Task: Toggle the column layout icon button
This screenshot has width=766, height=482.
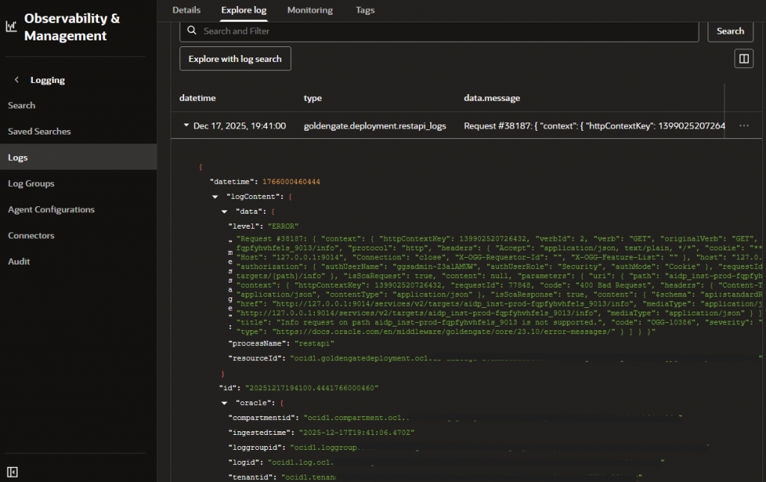Action: pyautogui.click(x=743, y=58)
